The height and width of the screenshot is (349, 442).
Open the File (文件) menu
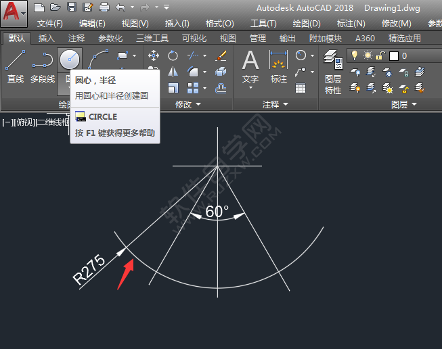[x=49, y=23]
